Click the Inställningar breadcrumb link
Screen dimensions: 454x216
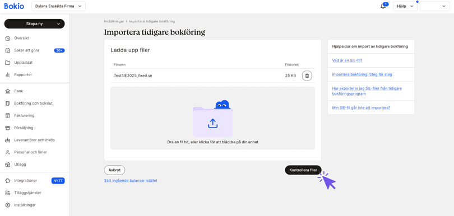tap(114, 21)
